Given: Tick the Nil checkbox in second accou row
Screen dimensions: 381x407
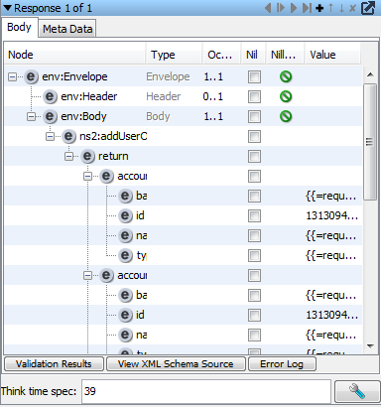Looking at the screenshot, I should tap(254, 276).
